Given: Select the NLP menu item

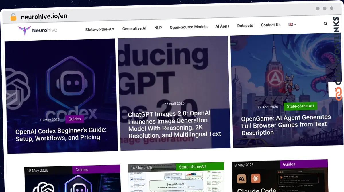Looking at the screenshot, I should tap(158, 28).
